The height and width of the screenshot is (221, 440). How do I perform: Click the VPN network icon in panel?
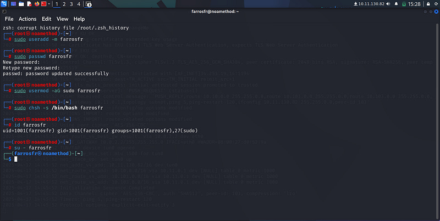pyautogui.click(x=355, y=4)
